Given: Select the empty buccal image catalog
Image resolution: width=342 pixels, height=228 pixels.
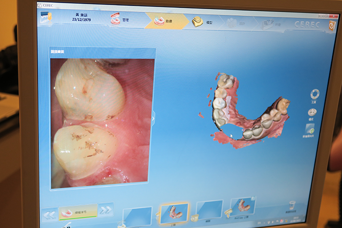Looking at the screenshot, I should [x=210, y=209].
